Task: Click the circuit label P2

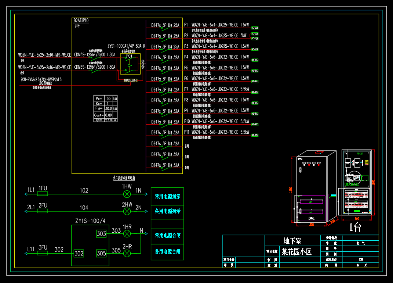Action: point(186,36)
